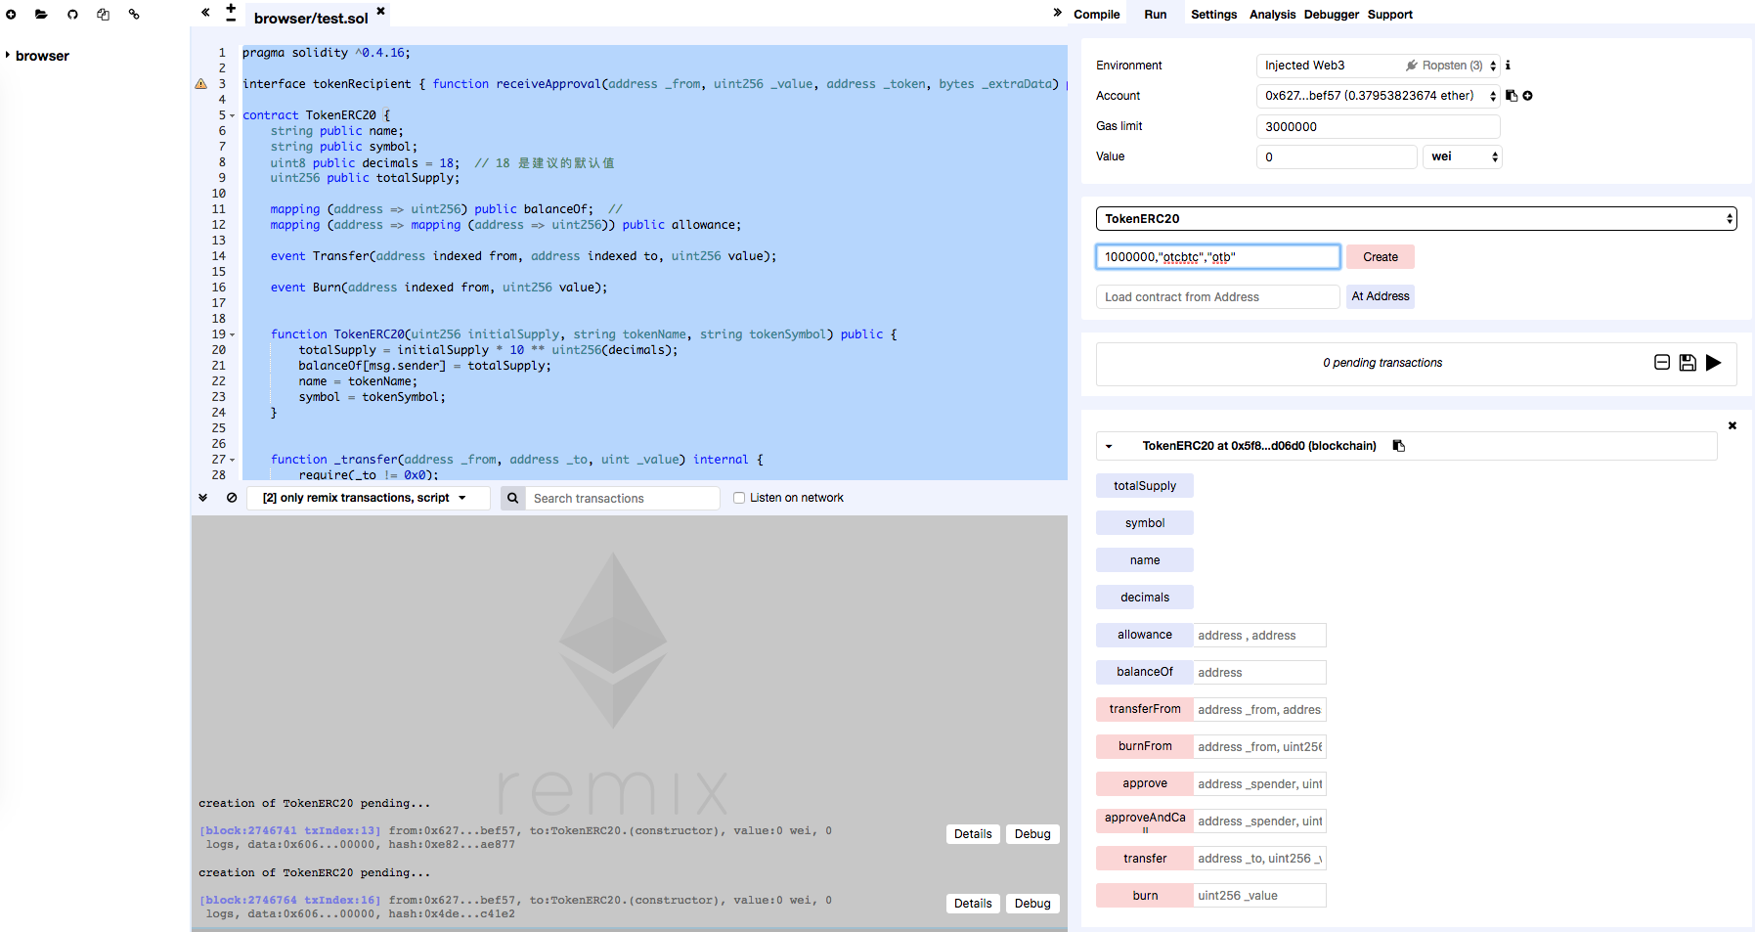
Task: Expand the terminal filter dropdown for remix transactions
Action: tap(364, 498)
